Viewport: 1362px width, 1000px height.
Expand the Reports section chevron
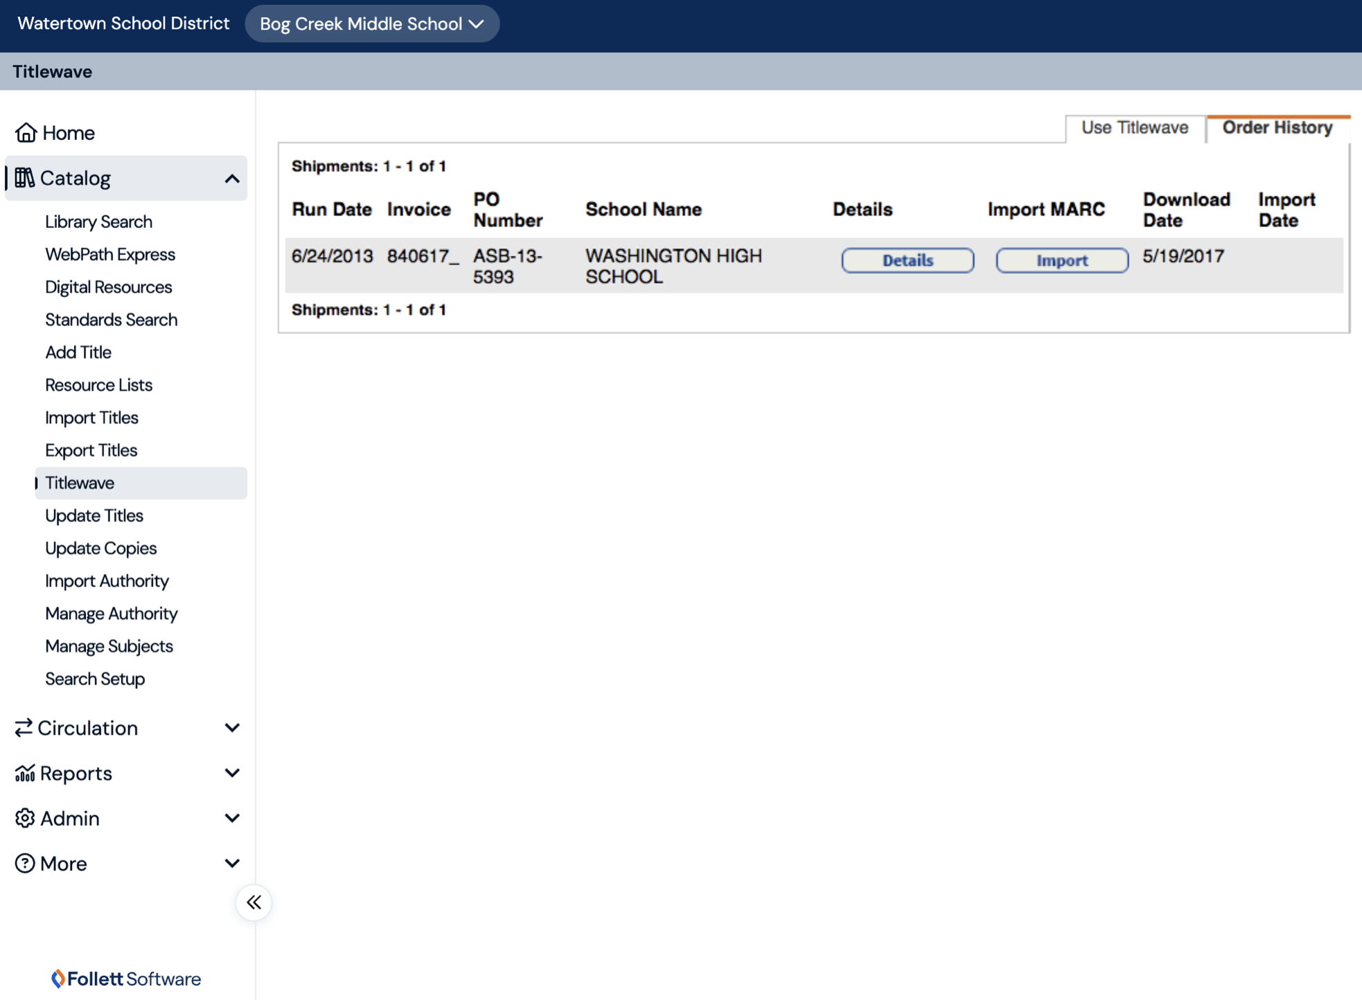[232, 773]
